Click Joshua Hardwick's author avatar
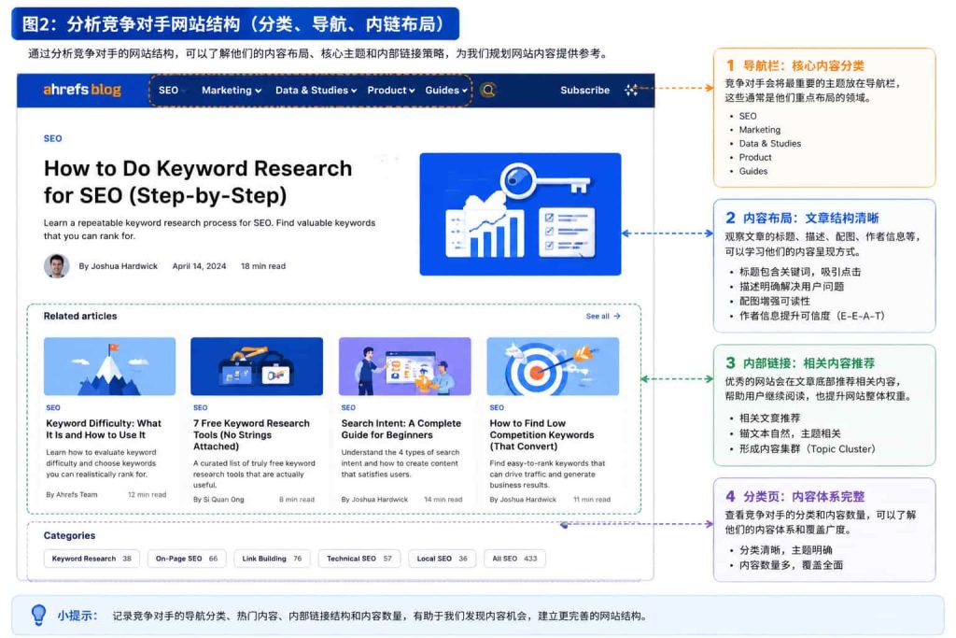Viewport: 956px width, 638px height. point(56,266)
